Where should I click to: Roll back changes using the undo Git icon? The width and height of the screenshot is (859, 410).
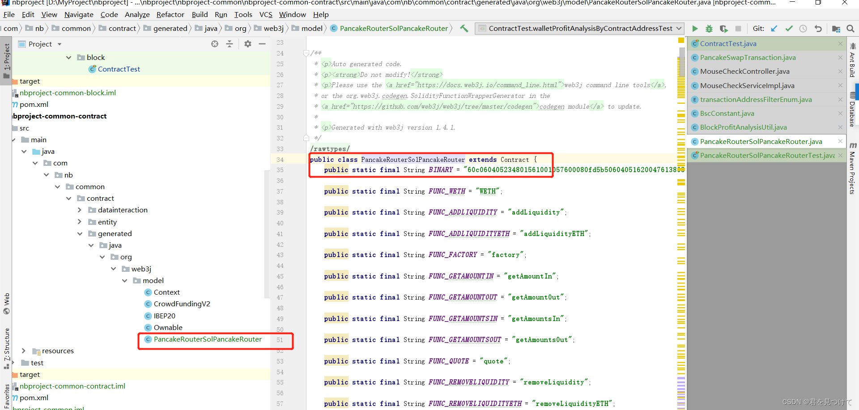[x=818, y=28]
